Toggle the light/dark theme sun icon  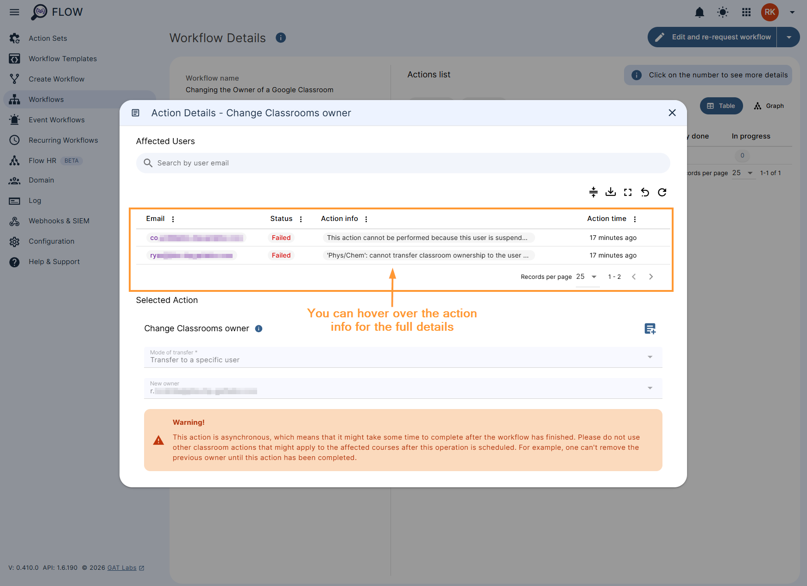point(723,13)
